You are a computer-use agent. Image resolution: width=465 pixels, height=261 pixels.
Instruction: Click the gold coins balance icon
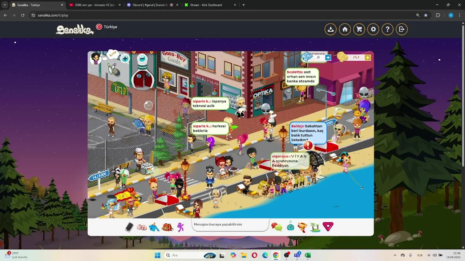(342, 57)
